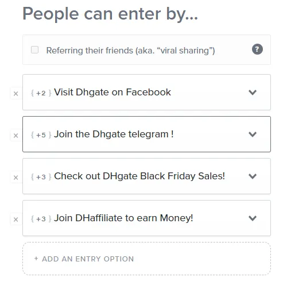Click the +2 points badge on Facebook entry
Image resolution: width=283 pixels, height=281 pixels.
tap(41, 93)
